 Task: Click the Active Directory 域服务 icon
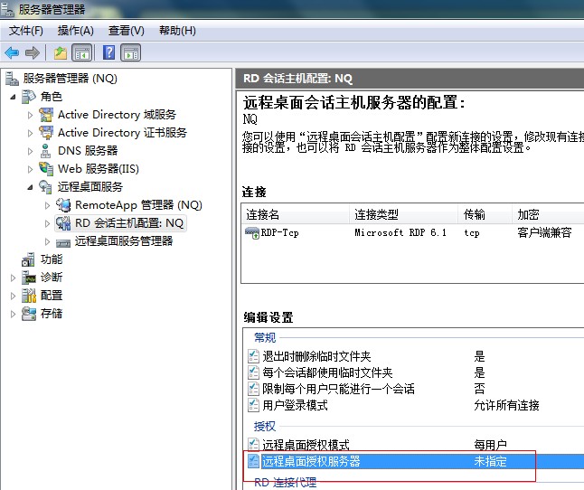click(x=46, y=114)
